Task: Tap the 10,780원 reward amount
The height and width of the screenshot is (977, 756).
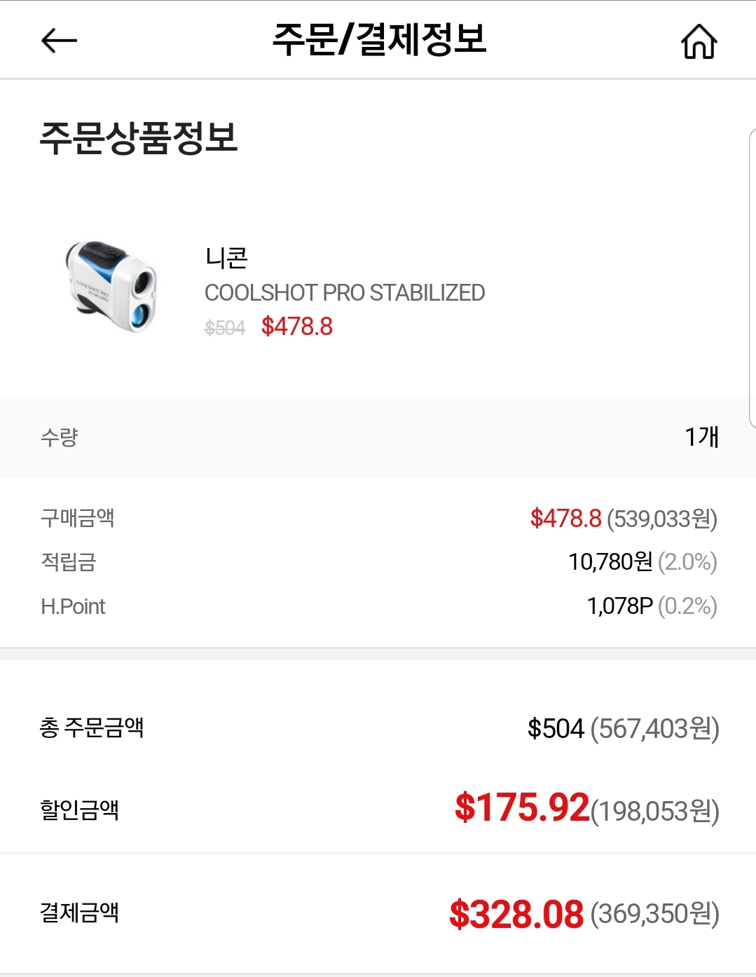Action: pyautogui.click(x=610, y=561)
